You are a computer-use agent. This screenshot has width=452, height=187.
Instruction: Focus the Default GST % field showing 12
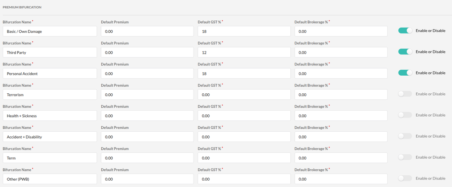tap(244, 52)
